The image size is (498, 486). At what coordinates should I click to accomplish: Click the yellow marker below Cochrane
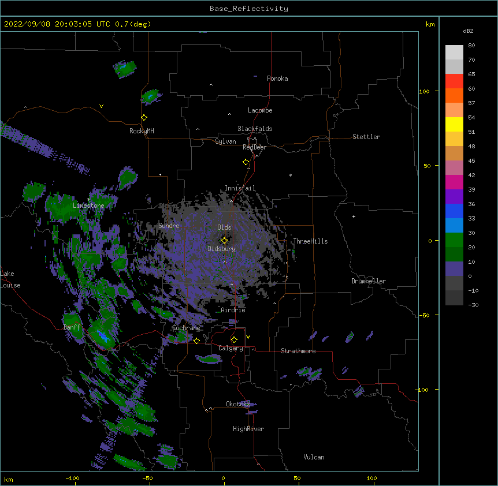[196, 341]
